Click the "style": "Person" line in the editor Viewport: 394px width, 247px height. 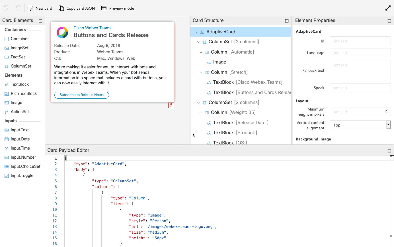pyautogui.click(x=150, y=221)
